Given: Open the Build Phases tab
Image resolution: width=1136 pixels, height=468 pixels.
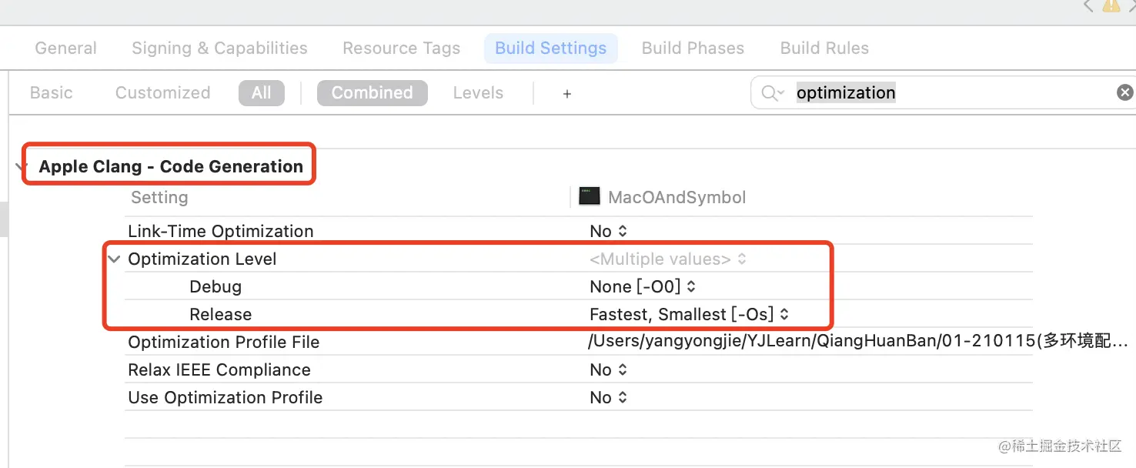Looking at the screenshot, I should coord(693,48).
